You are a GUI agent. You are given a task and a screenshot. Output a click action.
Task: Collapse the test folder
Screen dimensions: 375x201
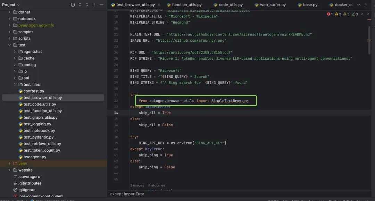[x=10, y=45]
